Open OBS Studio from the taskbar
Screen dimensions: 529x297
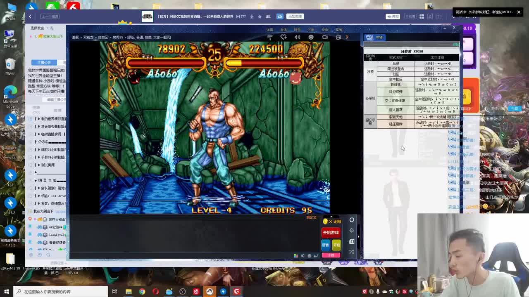183,292
